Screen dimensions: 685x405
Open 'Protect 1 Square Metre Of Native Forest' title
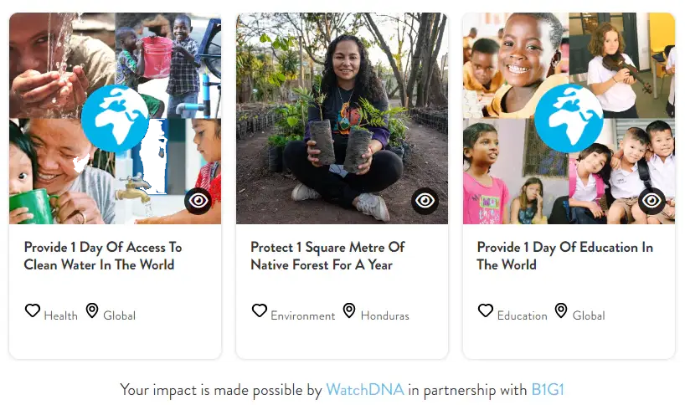click(327, 256)
